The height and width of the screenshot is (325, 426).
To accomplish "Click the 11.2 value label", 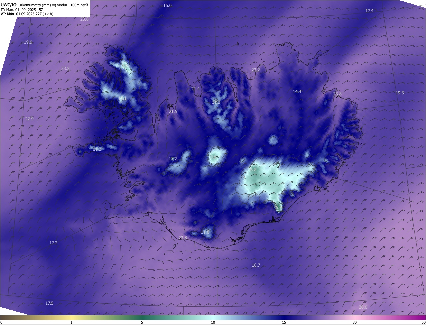I will click(173, 159).
